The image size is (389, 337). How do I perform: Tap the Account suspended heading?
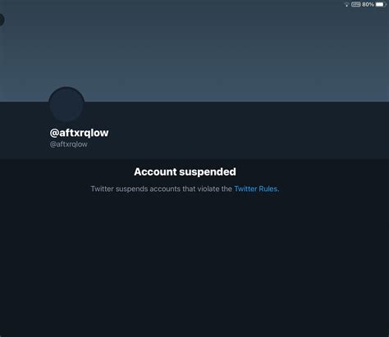click(185, 171)
